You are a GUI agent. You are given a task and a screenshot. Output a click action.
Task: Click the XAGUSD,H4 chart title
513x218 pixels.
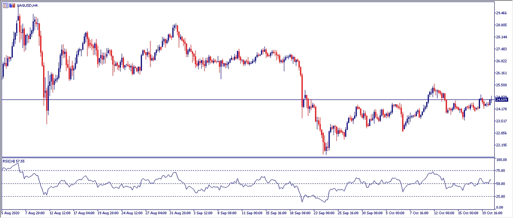tap(26, 5)
